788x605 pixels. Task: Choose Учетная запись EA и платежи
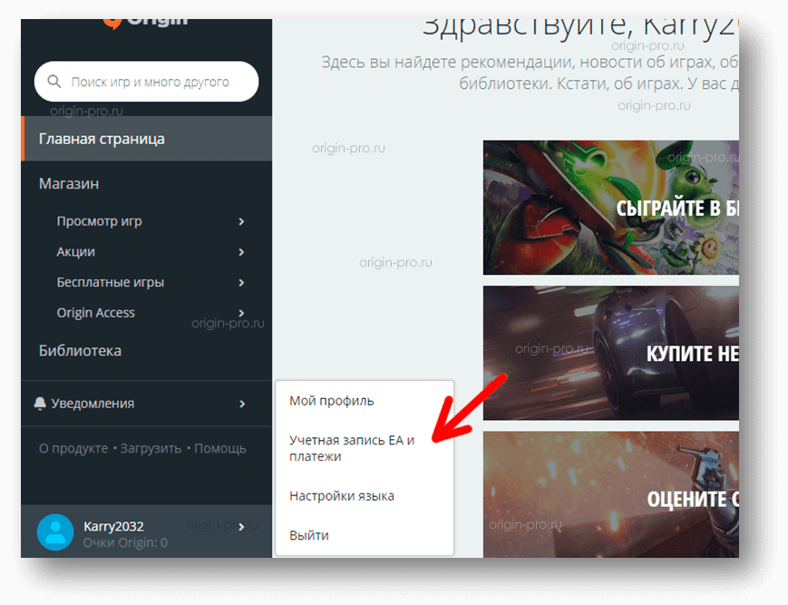[352, 448]
